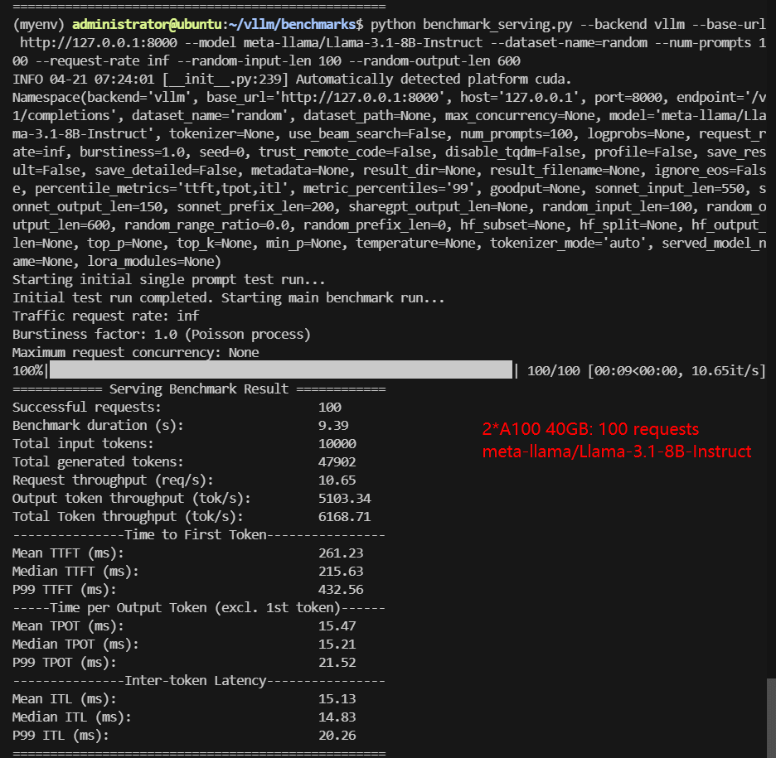
Task: Click the 'Inter-token Latency' section header
Action: pos(199,680)
